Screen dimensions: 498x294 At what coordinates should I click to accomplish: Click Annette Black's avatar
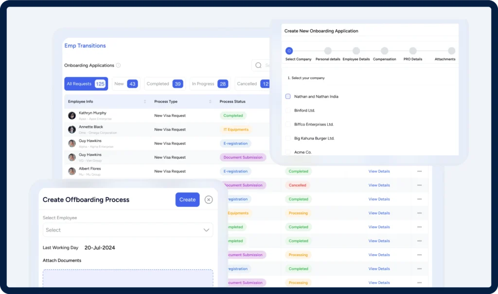tap(72, 130)
